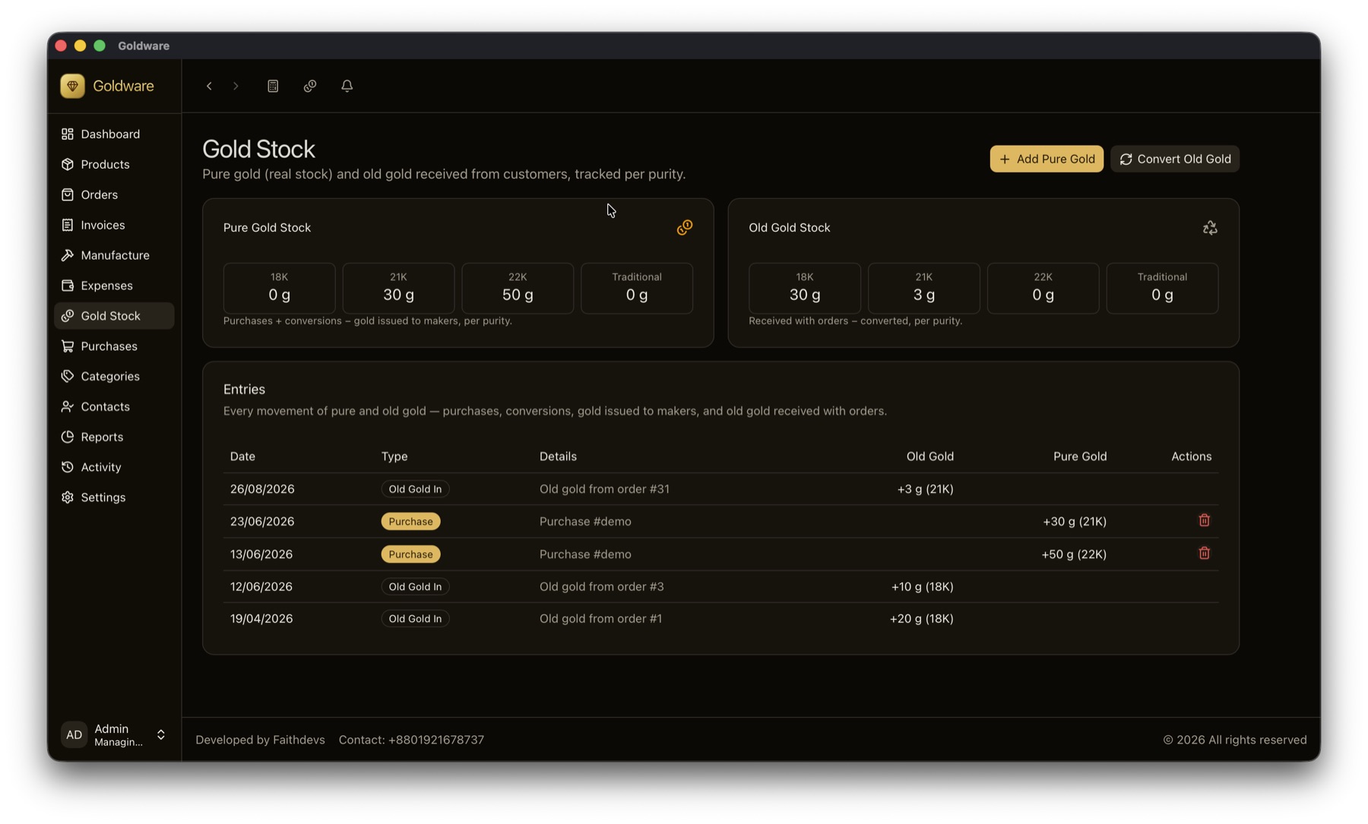Click the coins icon on Pure Gold Stock card
Viewport: 1368px width, 824px height.
685,227
